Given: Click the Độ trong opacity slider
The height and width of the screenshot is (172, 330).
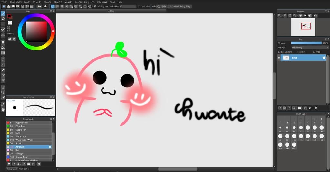Looking at the screenshot, I should coord(306,43).
